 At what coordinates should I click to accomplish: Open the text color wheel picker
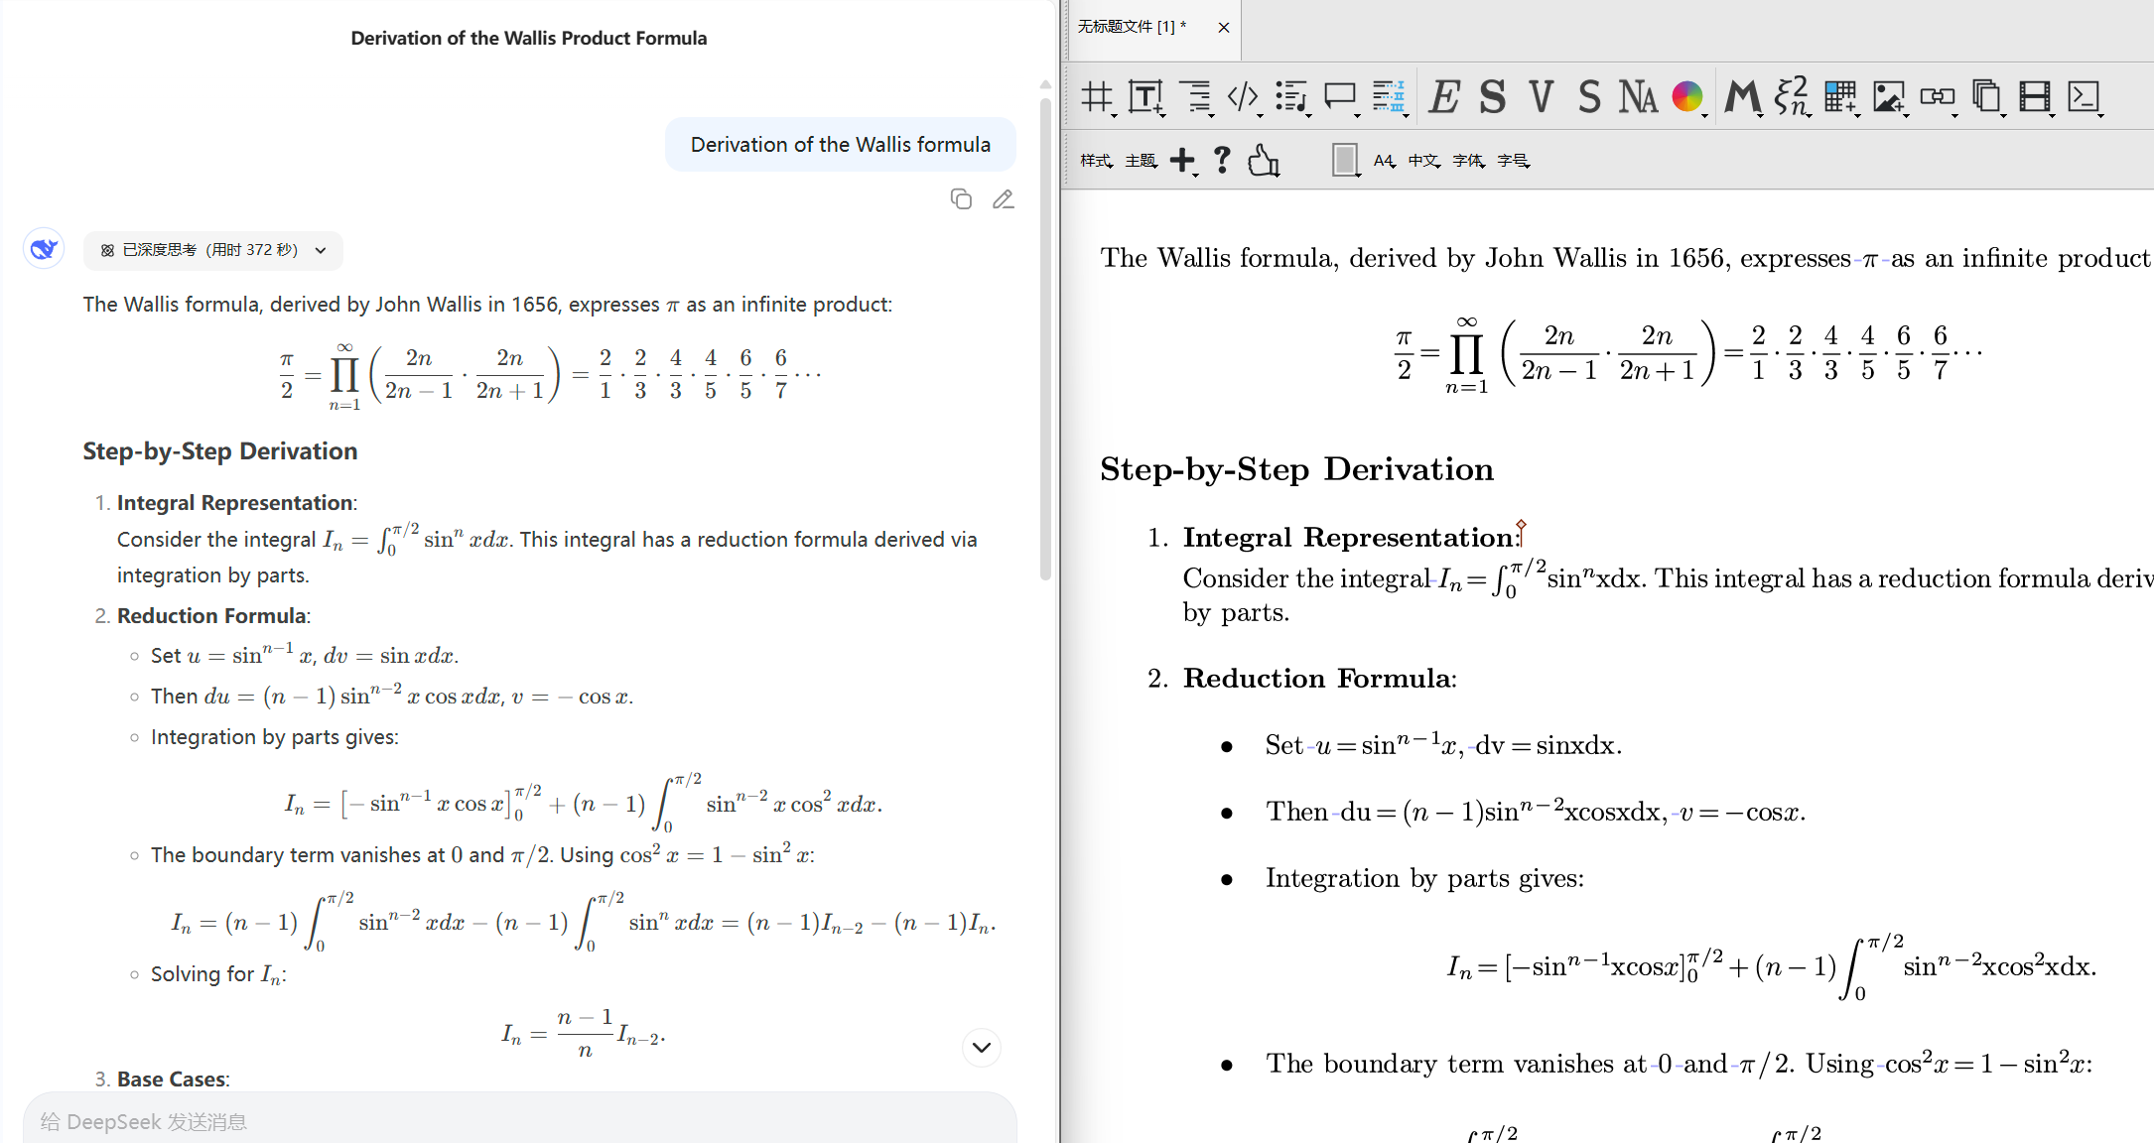[x=1688, y=97]
